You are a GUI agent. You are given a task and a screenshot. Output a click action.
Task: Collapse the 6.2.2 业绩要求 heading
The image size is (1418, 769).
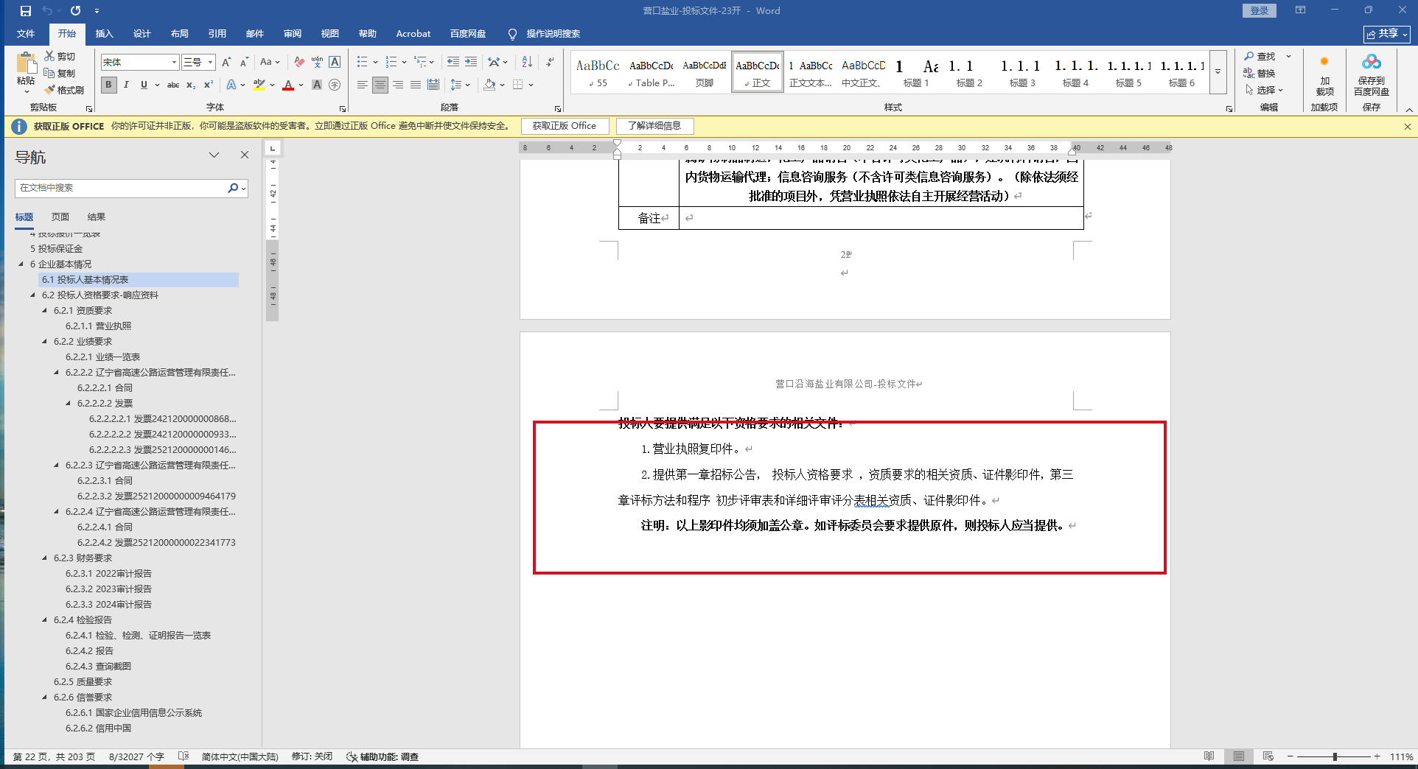coord(45,341)
